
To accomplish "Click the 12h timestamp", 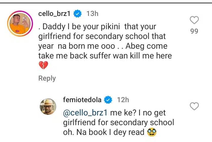I will pyautogui.click(x=123, y=100).
